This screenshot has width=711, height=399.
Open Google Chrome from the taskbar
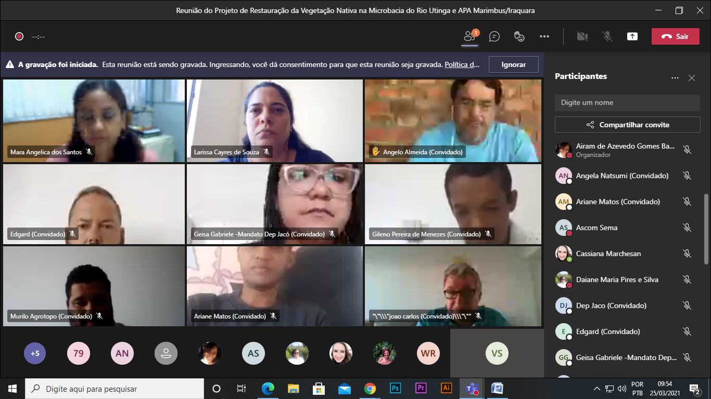coord(370,389)
